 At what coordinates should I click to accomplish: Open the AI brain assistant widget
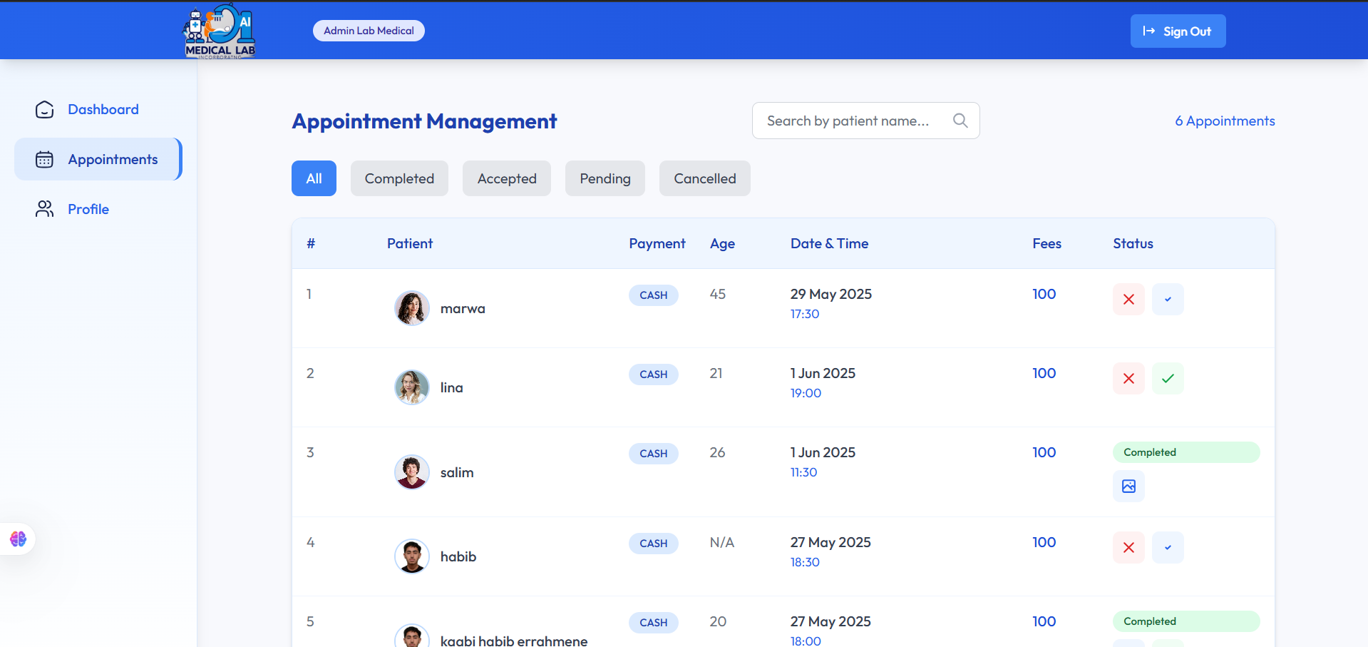(19, 539)
